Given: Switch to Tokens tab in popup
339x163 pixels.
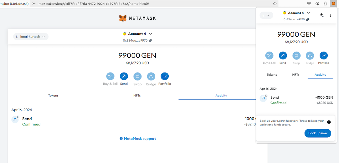Looking at the screenshot, I should 272,74.
